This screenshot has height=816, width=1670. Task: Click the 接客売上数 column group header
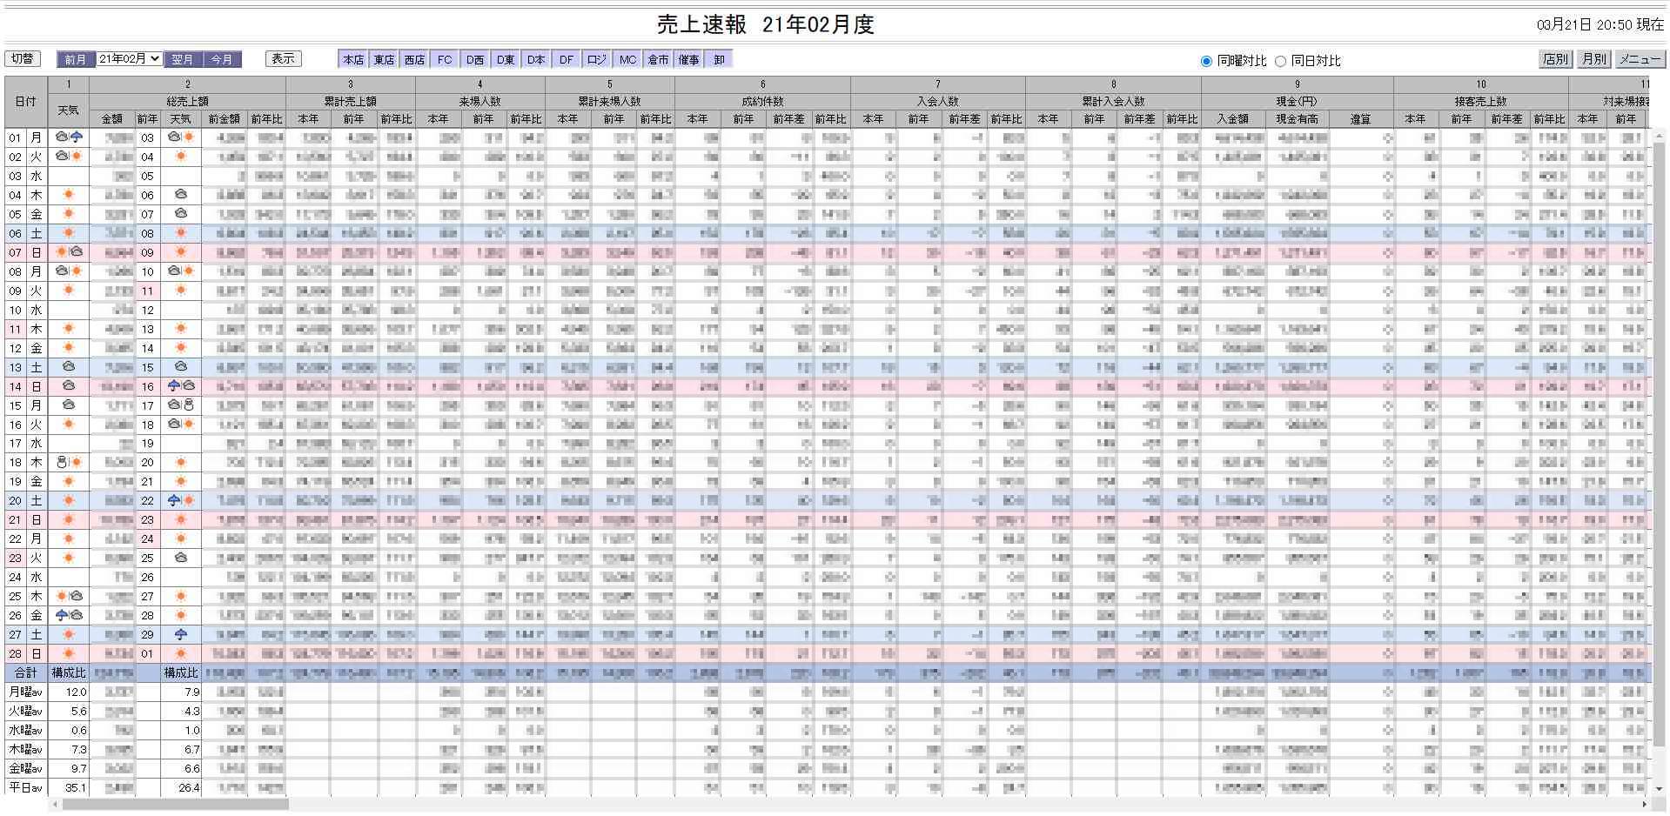click(1481, 101)
